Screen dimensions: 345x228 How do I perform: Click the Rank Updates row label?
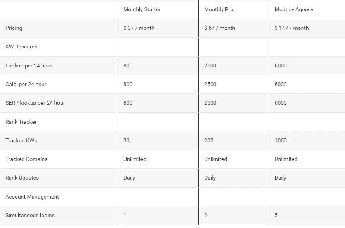click(x=22, y=178)
